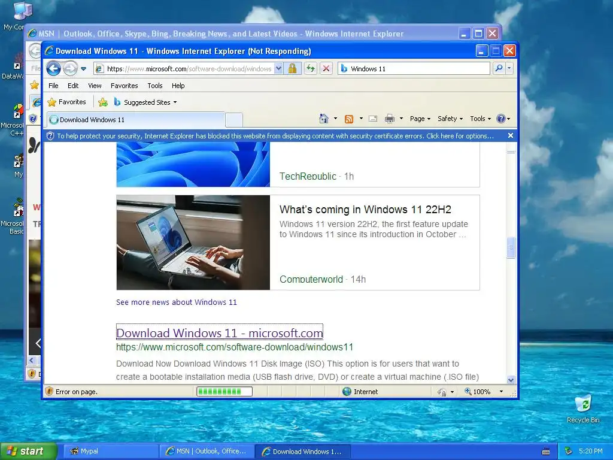Click See more news about Windows 11
Viewport: 613px width, 460px height.
[177, 302]
